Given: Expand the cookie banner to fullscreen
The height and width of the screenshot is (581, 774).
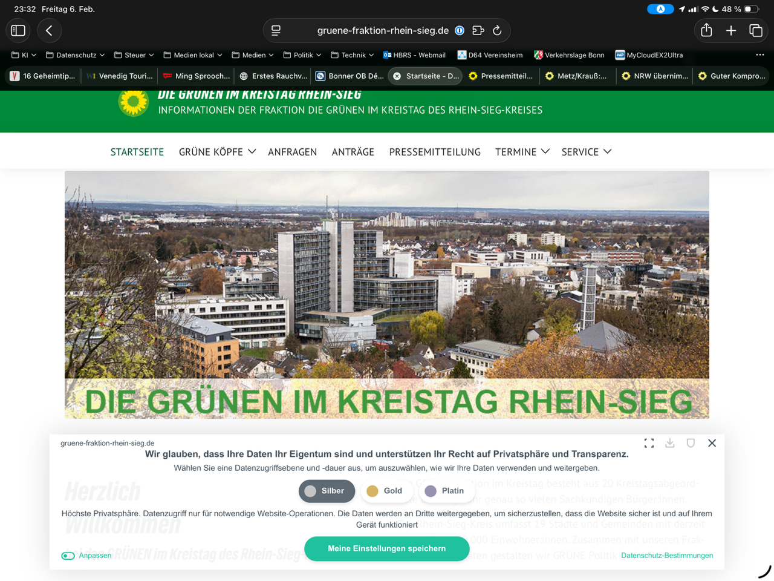Looking at the screenshot, I should click(x=649, y=443).
